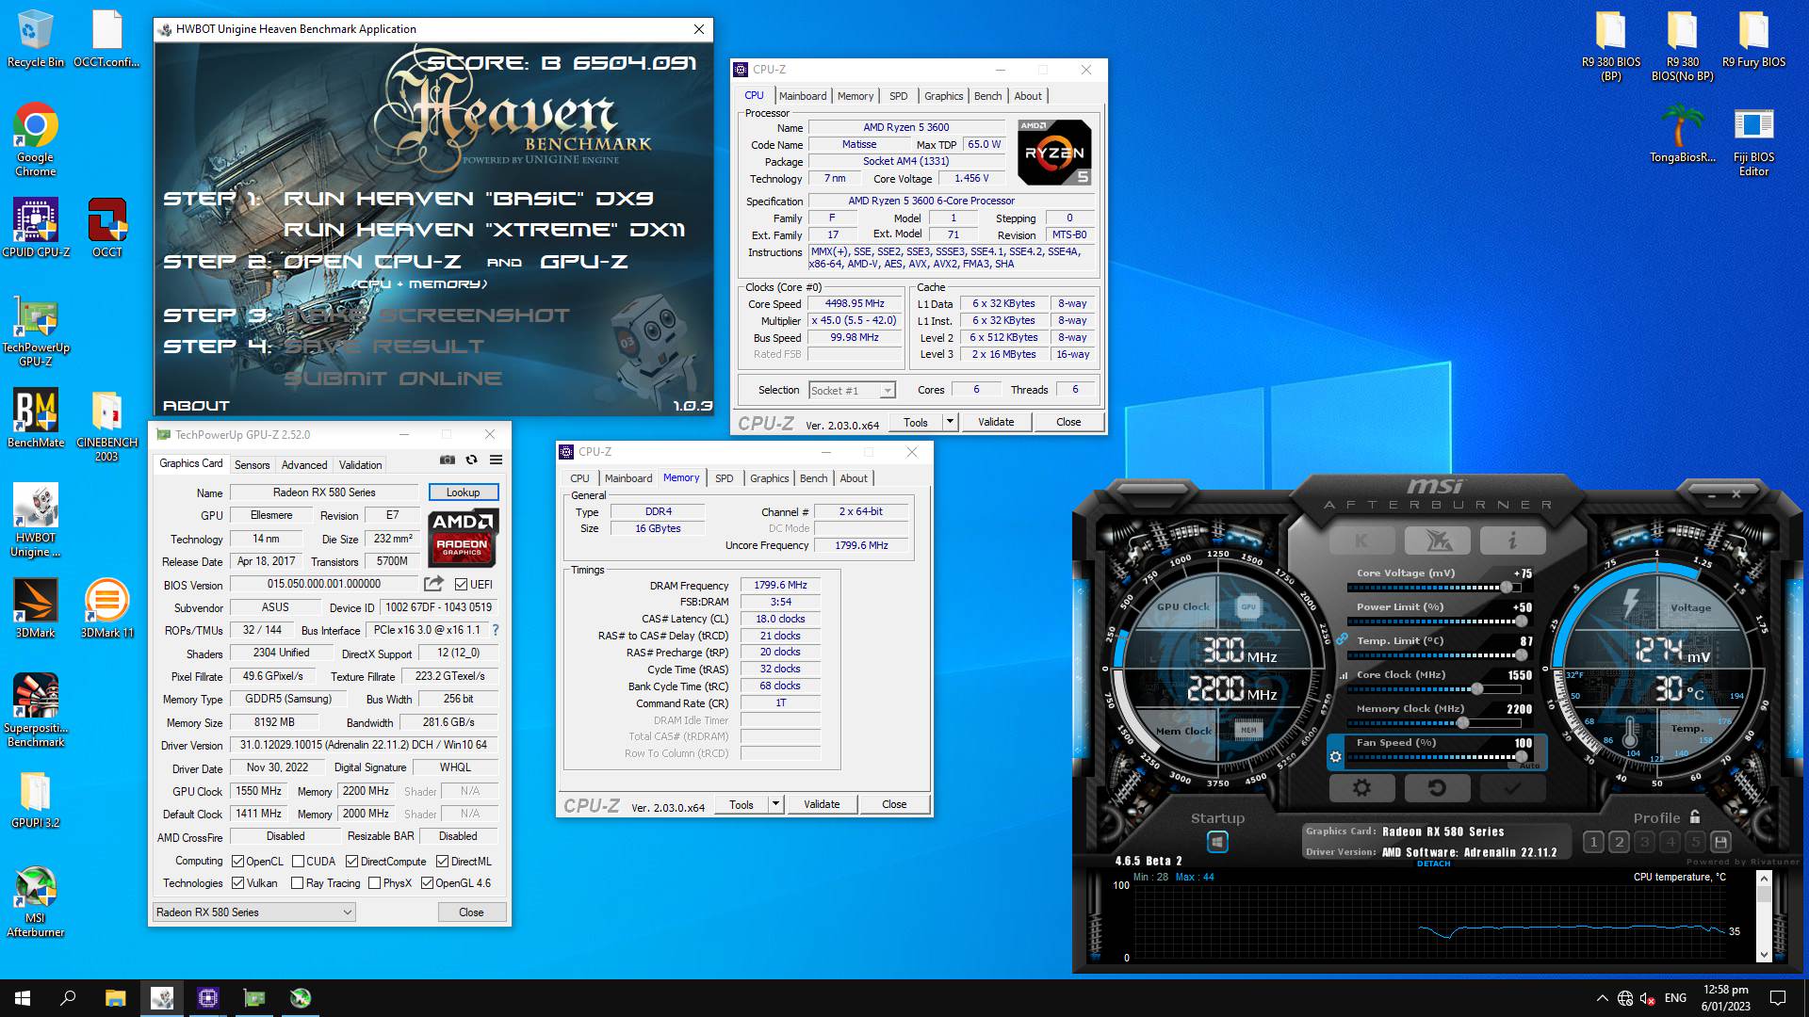
Task: Open notification center in taskbar
Action: [x=1778, y=998]
